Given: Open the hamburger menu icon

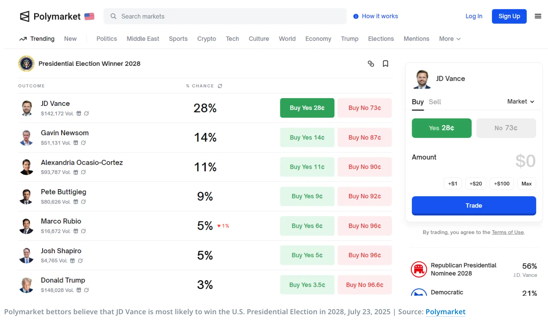Looking at the screenshot, I should pos(538,16).
